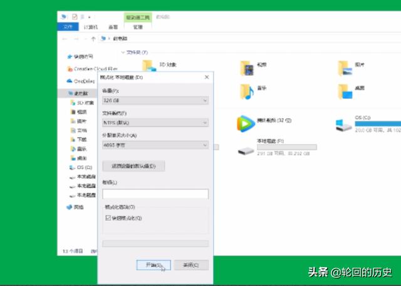
Task: Click the up-arrow navigation button
Action: click(x=93, y=39)
